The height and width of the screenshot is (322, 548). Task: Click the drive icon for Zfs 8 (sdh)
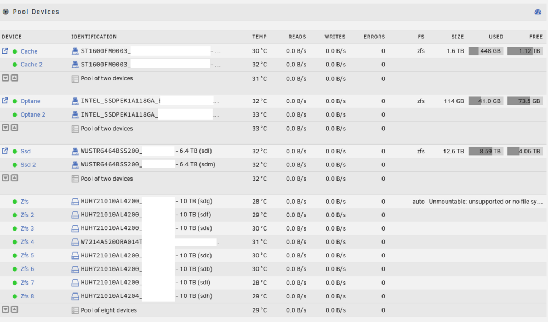tap(75, 296)
